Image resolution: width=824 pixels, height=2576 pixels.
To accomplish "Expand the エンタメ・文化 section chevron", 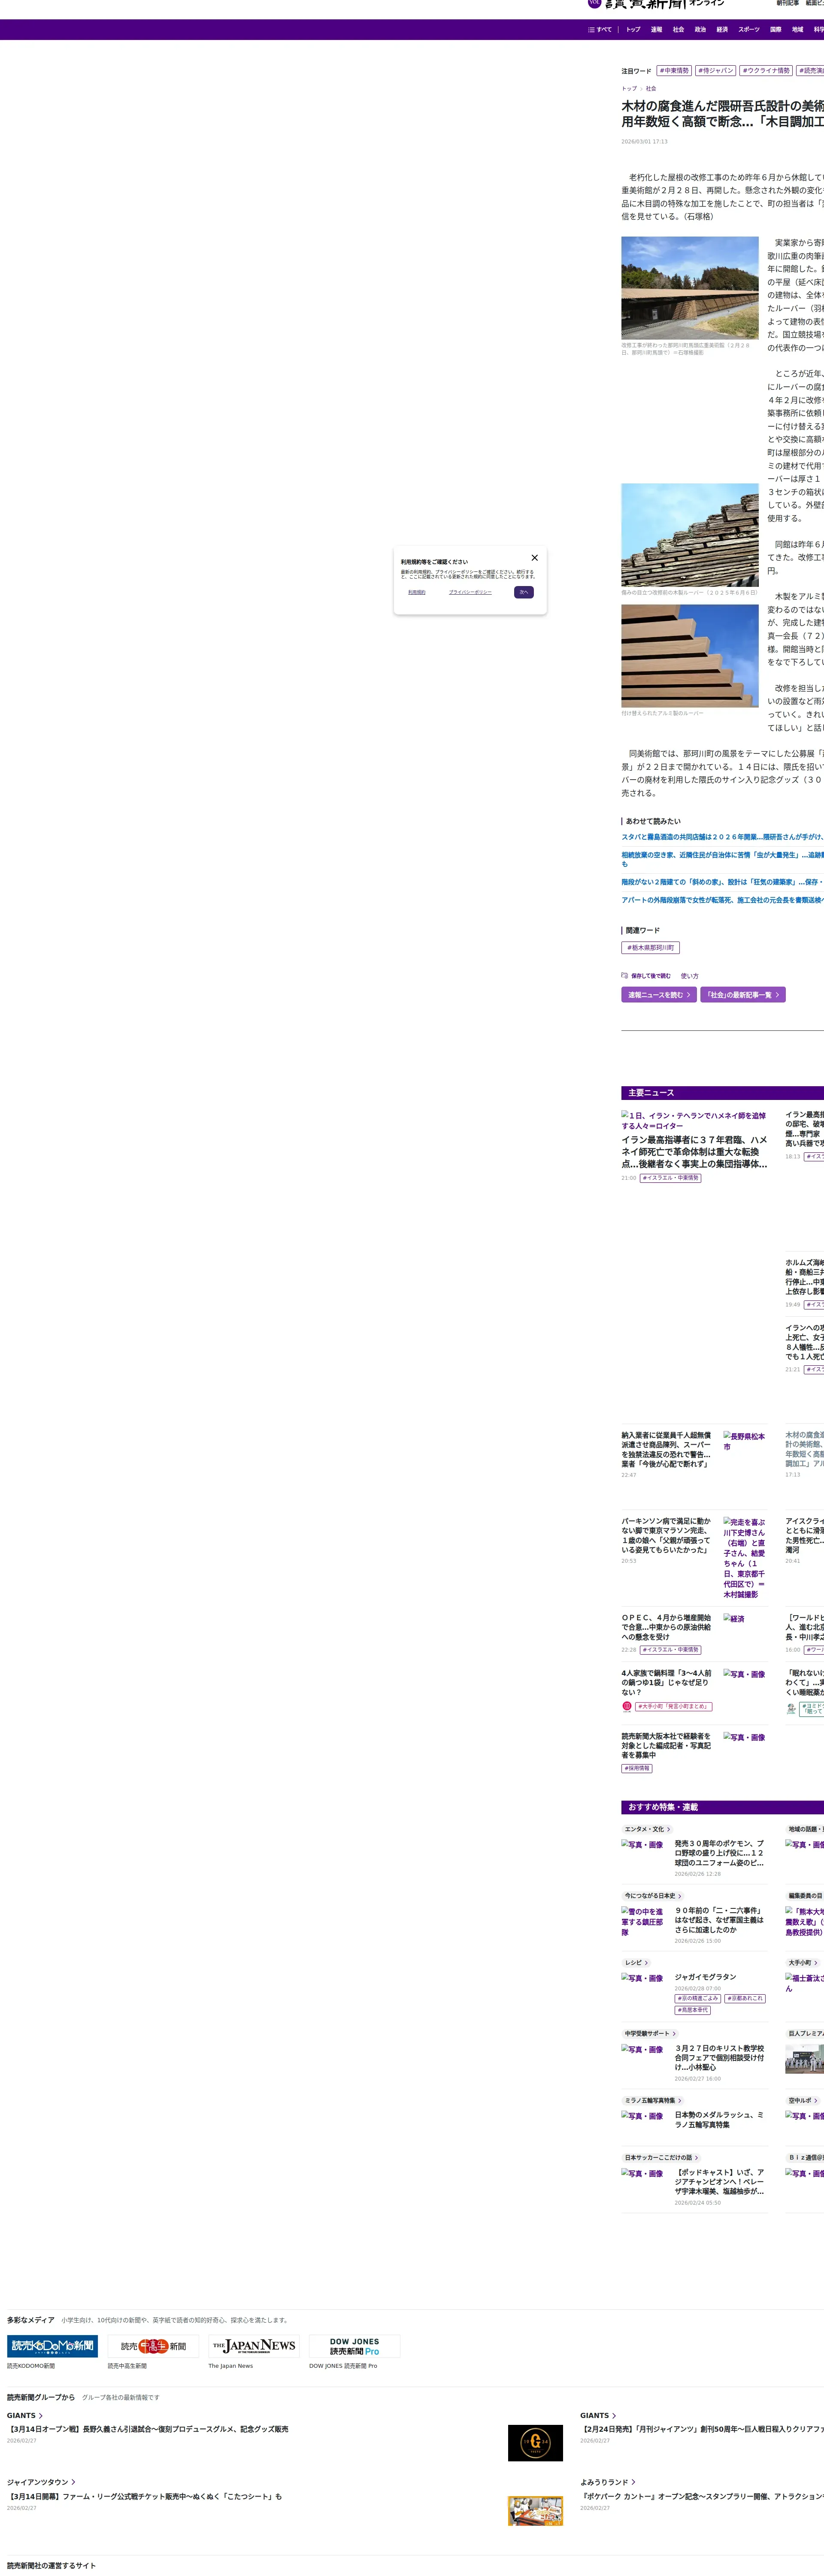I will pyautogui.click(x=669, y=1829).
